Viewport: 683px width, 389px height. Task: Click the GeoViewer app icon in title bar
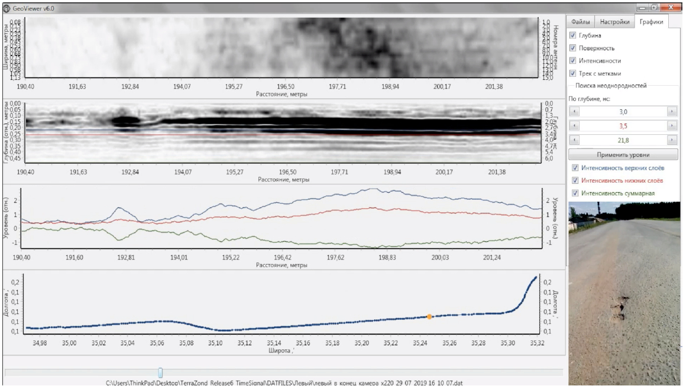tap(7, 8)
